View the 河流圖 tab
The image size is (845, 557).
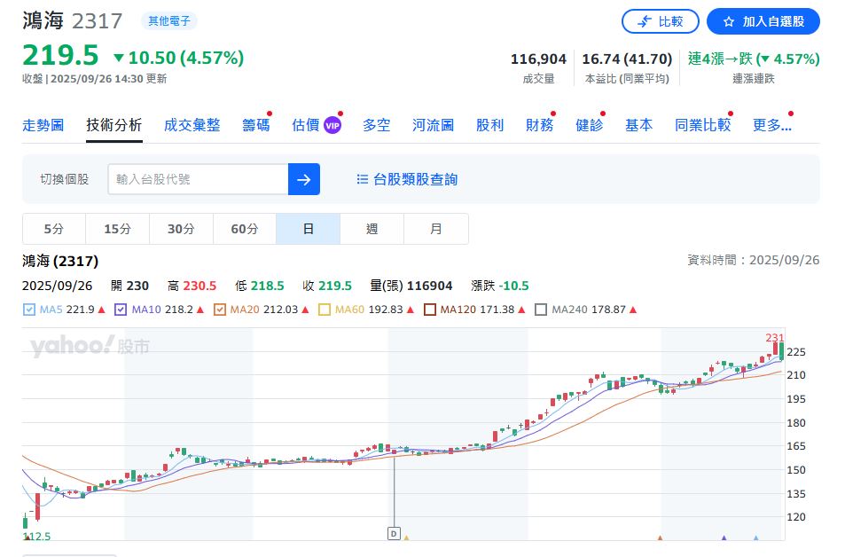(x=433, y=125)
